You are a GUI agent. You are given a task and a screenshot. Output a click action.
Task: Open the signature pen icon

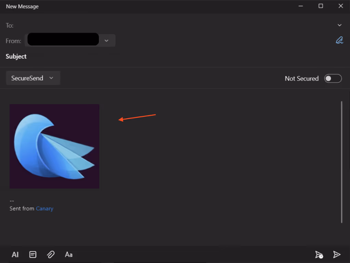pos(339,40)
